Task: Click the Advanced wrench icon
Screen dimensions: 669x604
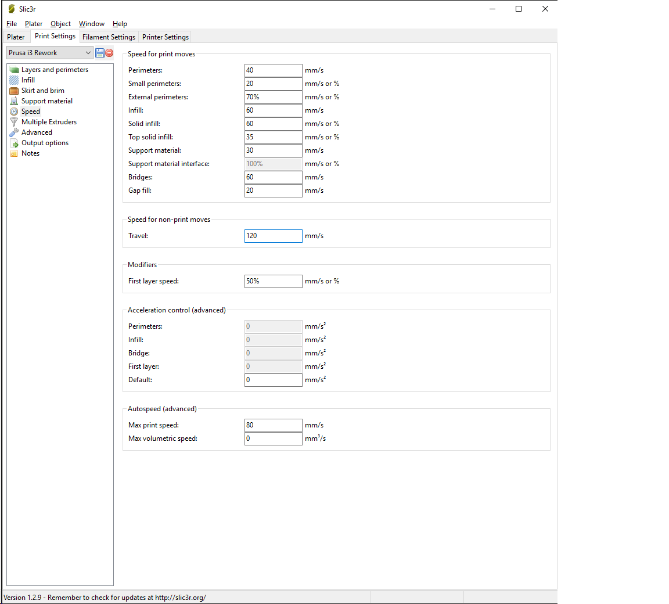Action: [14, 132]
